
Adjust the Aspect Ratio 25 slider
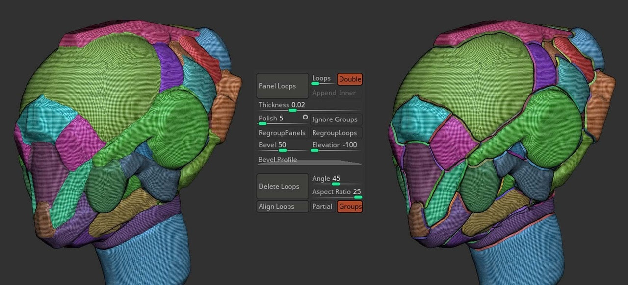click(x=336, y=192)
